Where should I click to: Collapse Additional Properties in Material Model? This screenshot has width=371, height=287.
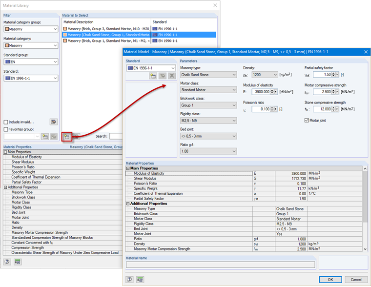pos(128,204)
